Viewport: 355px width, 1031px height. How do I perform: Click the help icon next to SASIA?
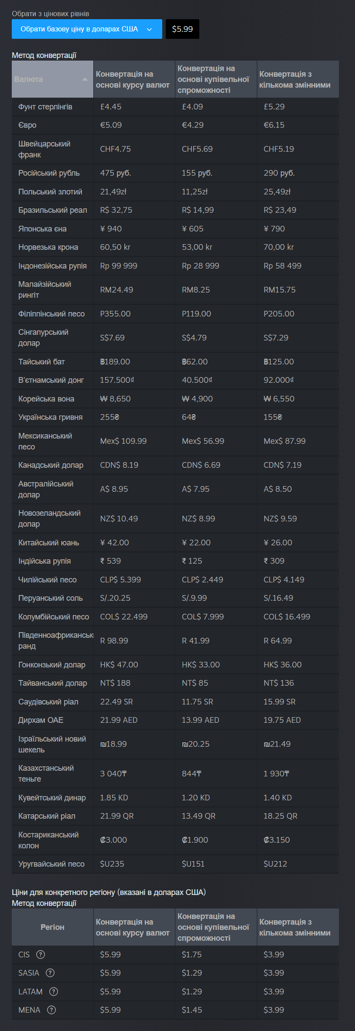point(50,973)
